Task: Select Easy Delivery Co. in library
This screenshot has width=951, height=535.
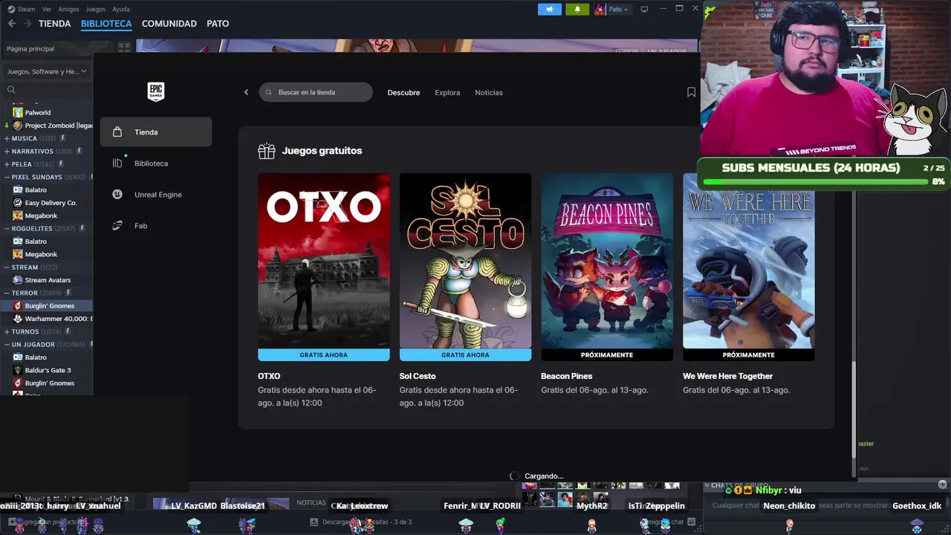Action: coord(51,203)
